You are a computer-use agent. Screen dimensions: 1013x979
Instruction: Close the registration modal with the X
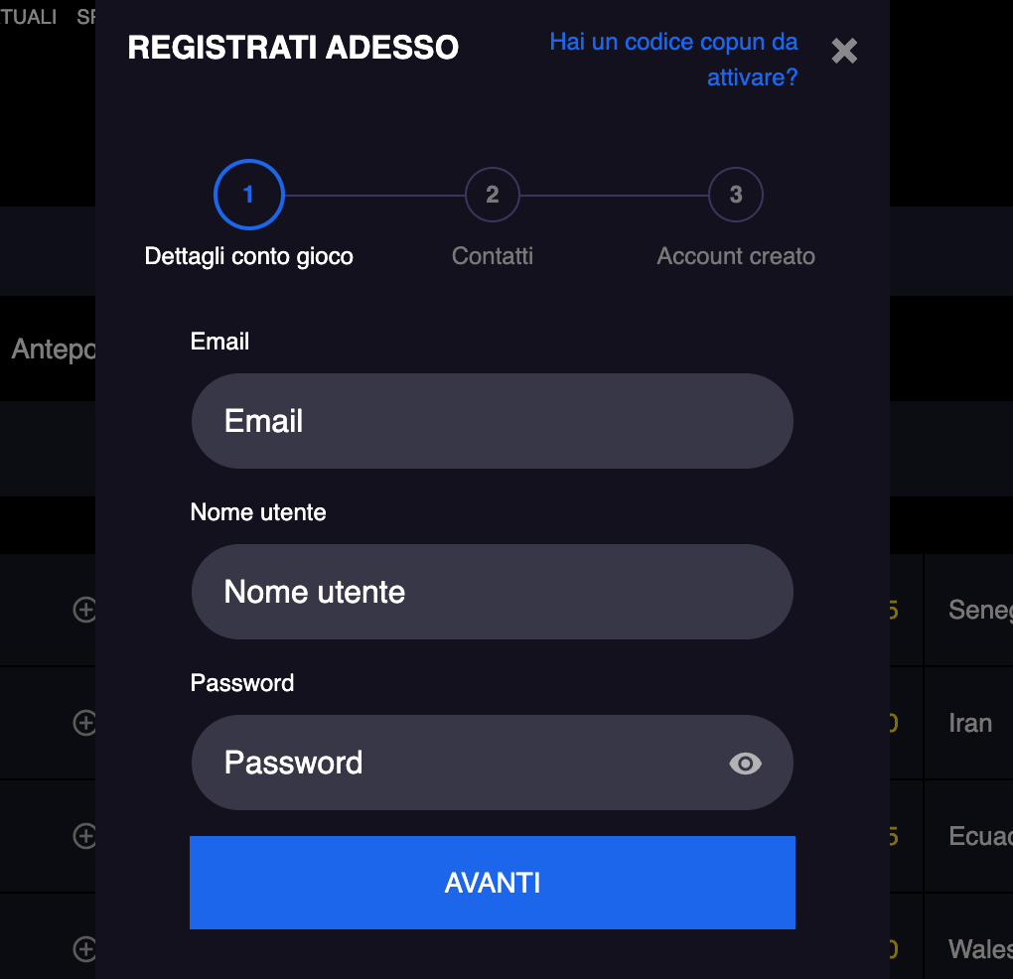[843, 51]
